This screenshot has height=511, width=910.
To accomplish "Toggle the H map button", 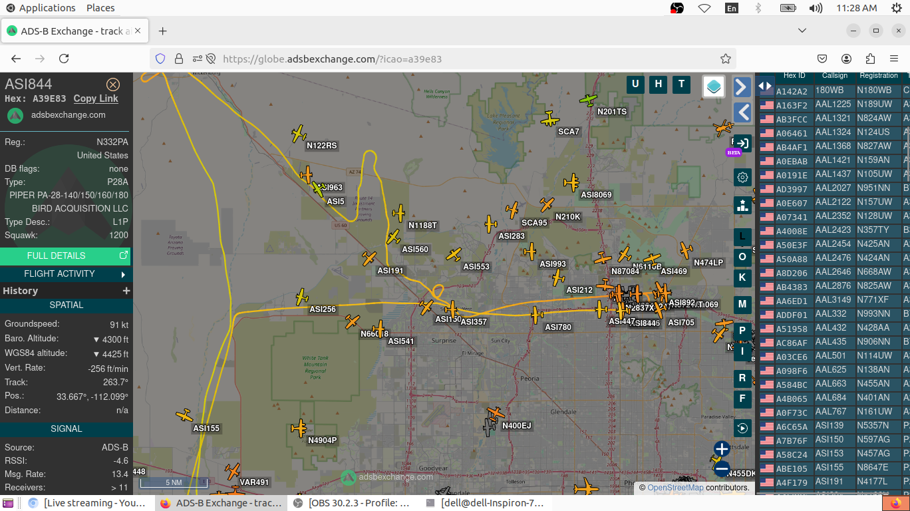I will (659, 84).
